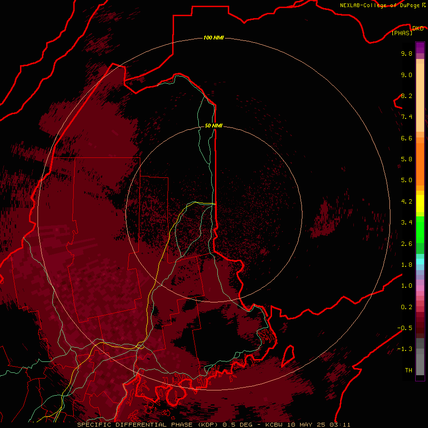Select the 0.2 scale value
The image size is (428, 428).
tap(407, 307)
